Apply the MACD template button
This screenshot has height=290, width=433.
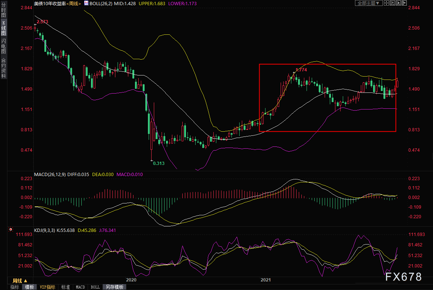(80, 287)
